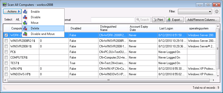This screenshot has height=93, width=223.
Task: Click CN=Computer,OU=te... distinguished name cell
Action: click(113, 58)
